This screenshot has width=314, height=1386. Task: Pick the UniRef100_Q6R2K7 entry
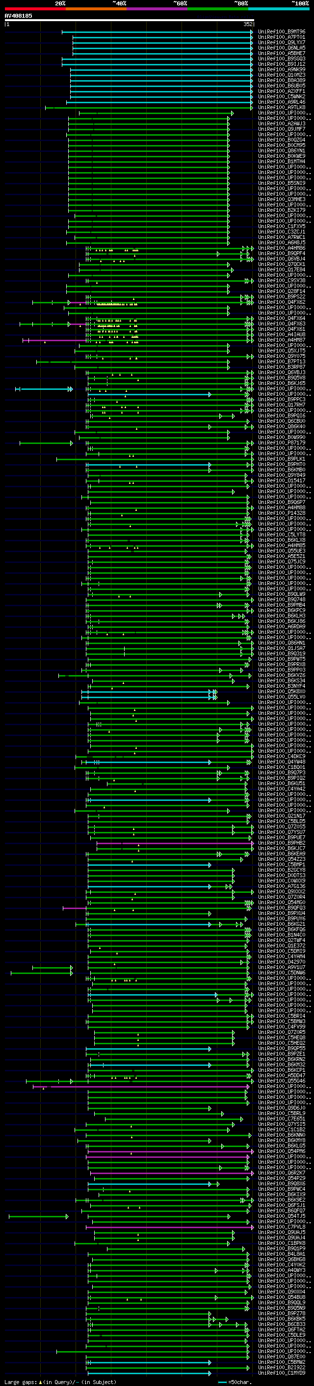coord(281,1173)
